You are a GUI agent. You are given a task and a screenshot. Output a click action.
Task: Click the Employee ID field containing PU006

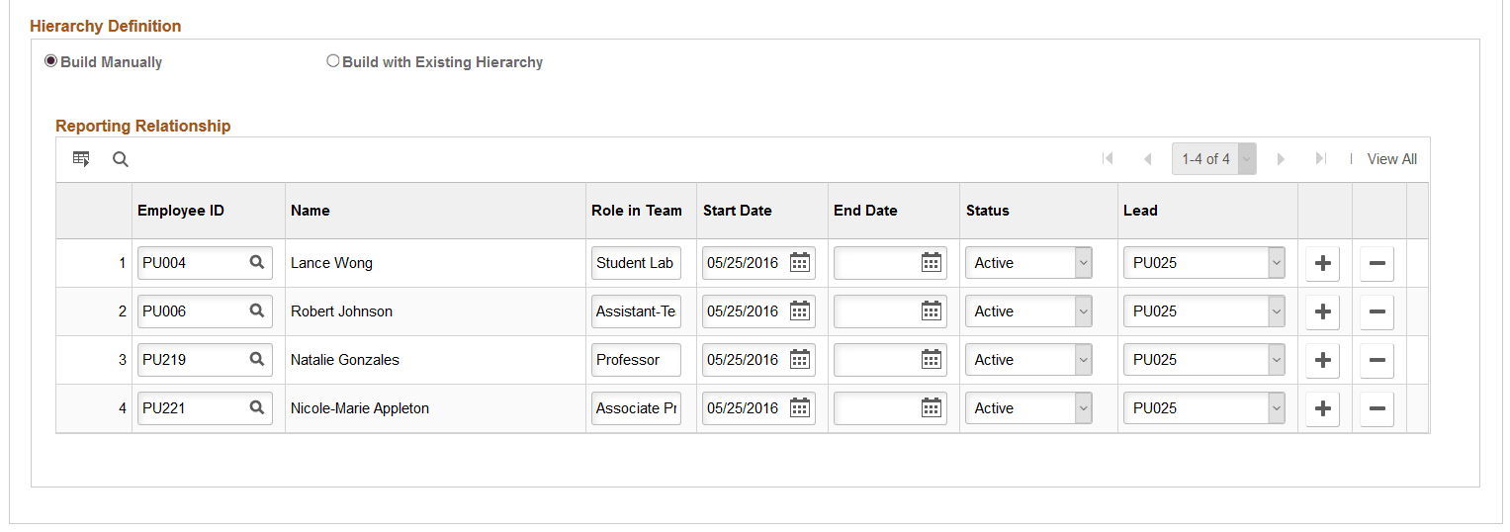192,311
